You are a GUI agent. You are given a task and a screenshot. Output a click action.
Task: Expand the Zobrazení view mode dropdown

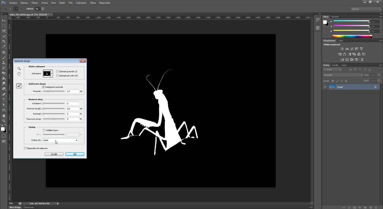[x=51, y=74]
